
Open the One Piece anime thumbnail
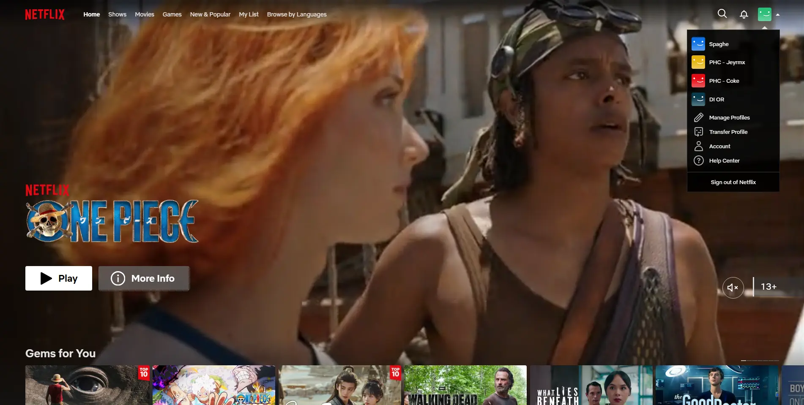coord(214,385)
